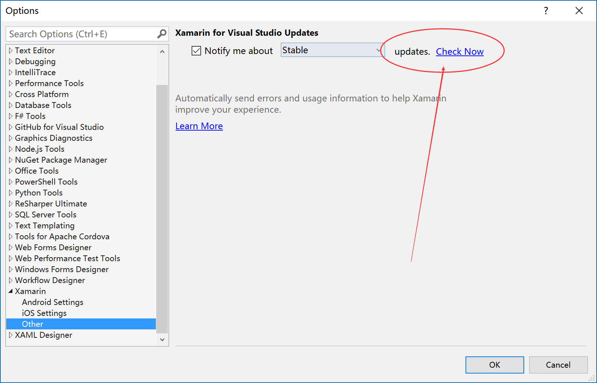Expand the Text Editor node arrow
597x383 pixels.
11,50
